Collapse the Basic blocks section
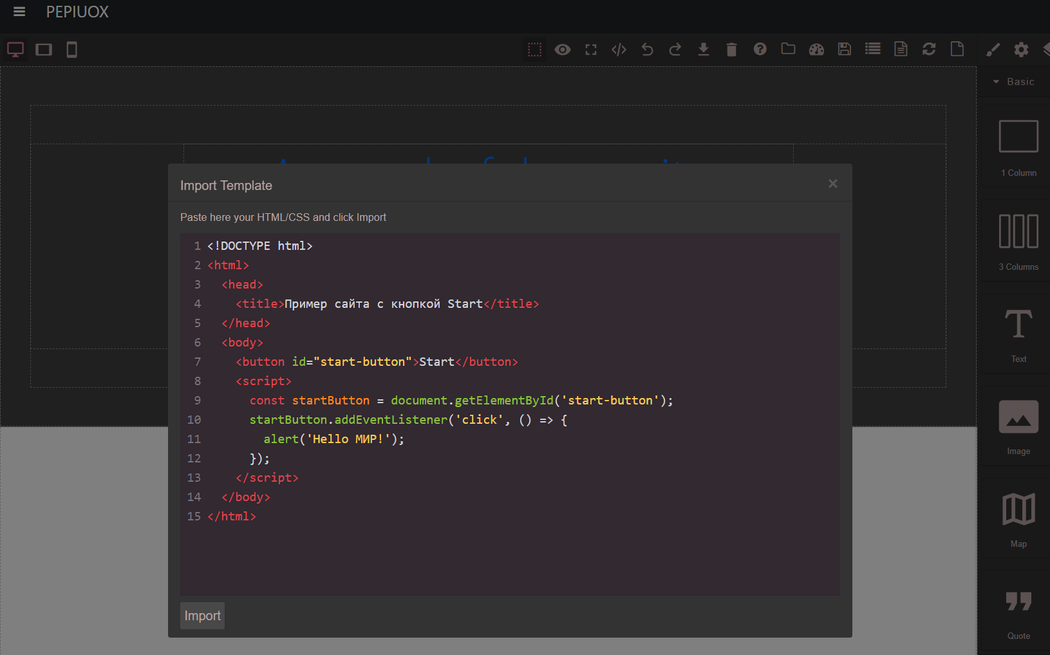The image size is (1050, 655). point(997,81)
